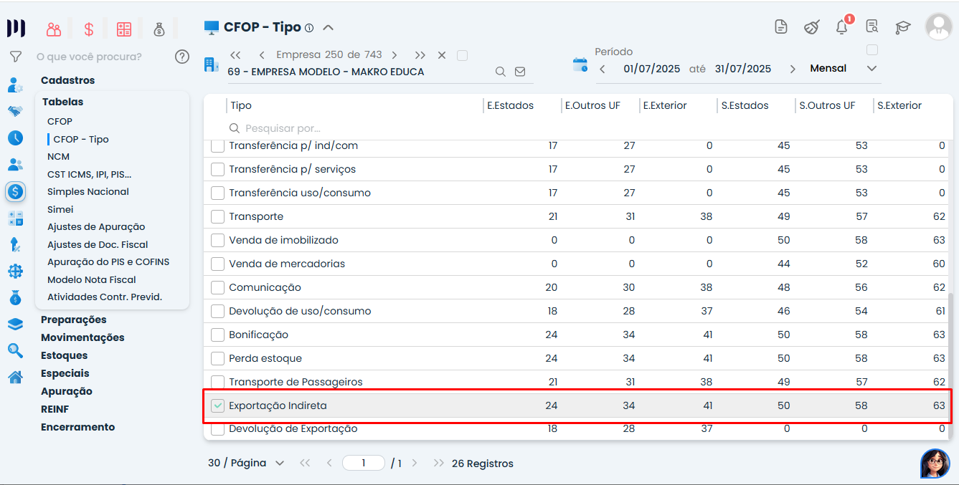959x485 pixels.
Task: Click the document report icon in header
Action: coord(781,27)
